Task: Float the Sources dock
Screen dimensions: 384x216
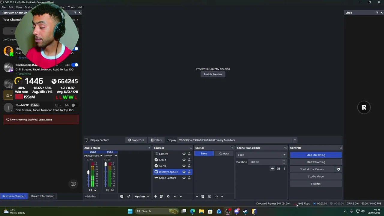Action: point(190,148)
